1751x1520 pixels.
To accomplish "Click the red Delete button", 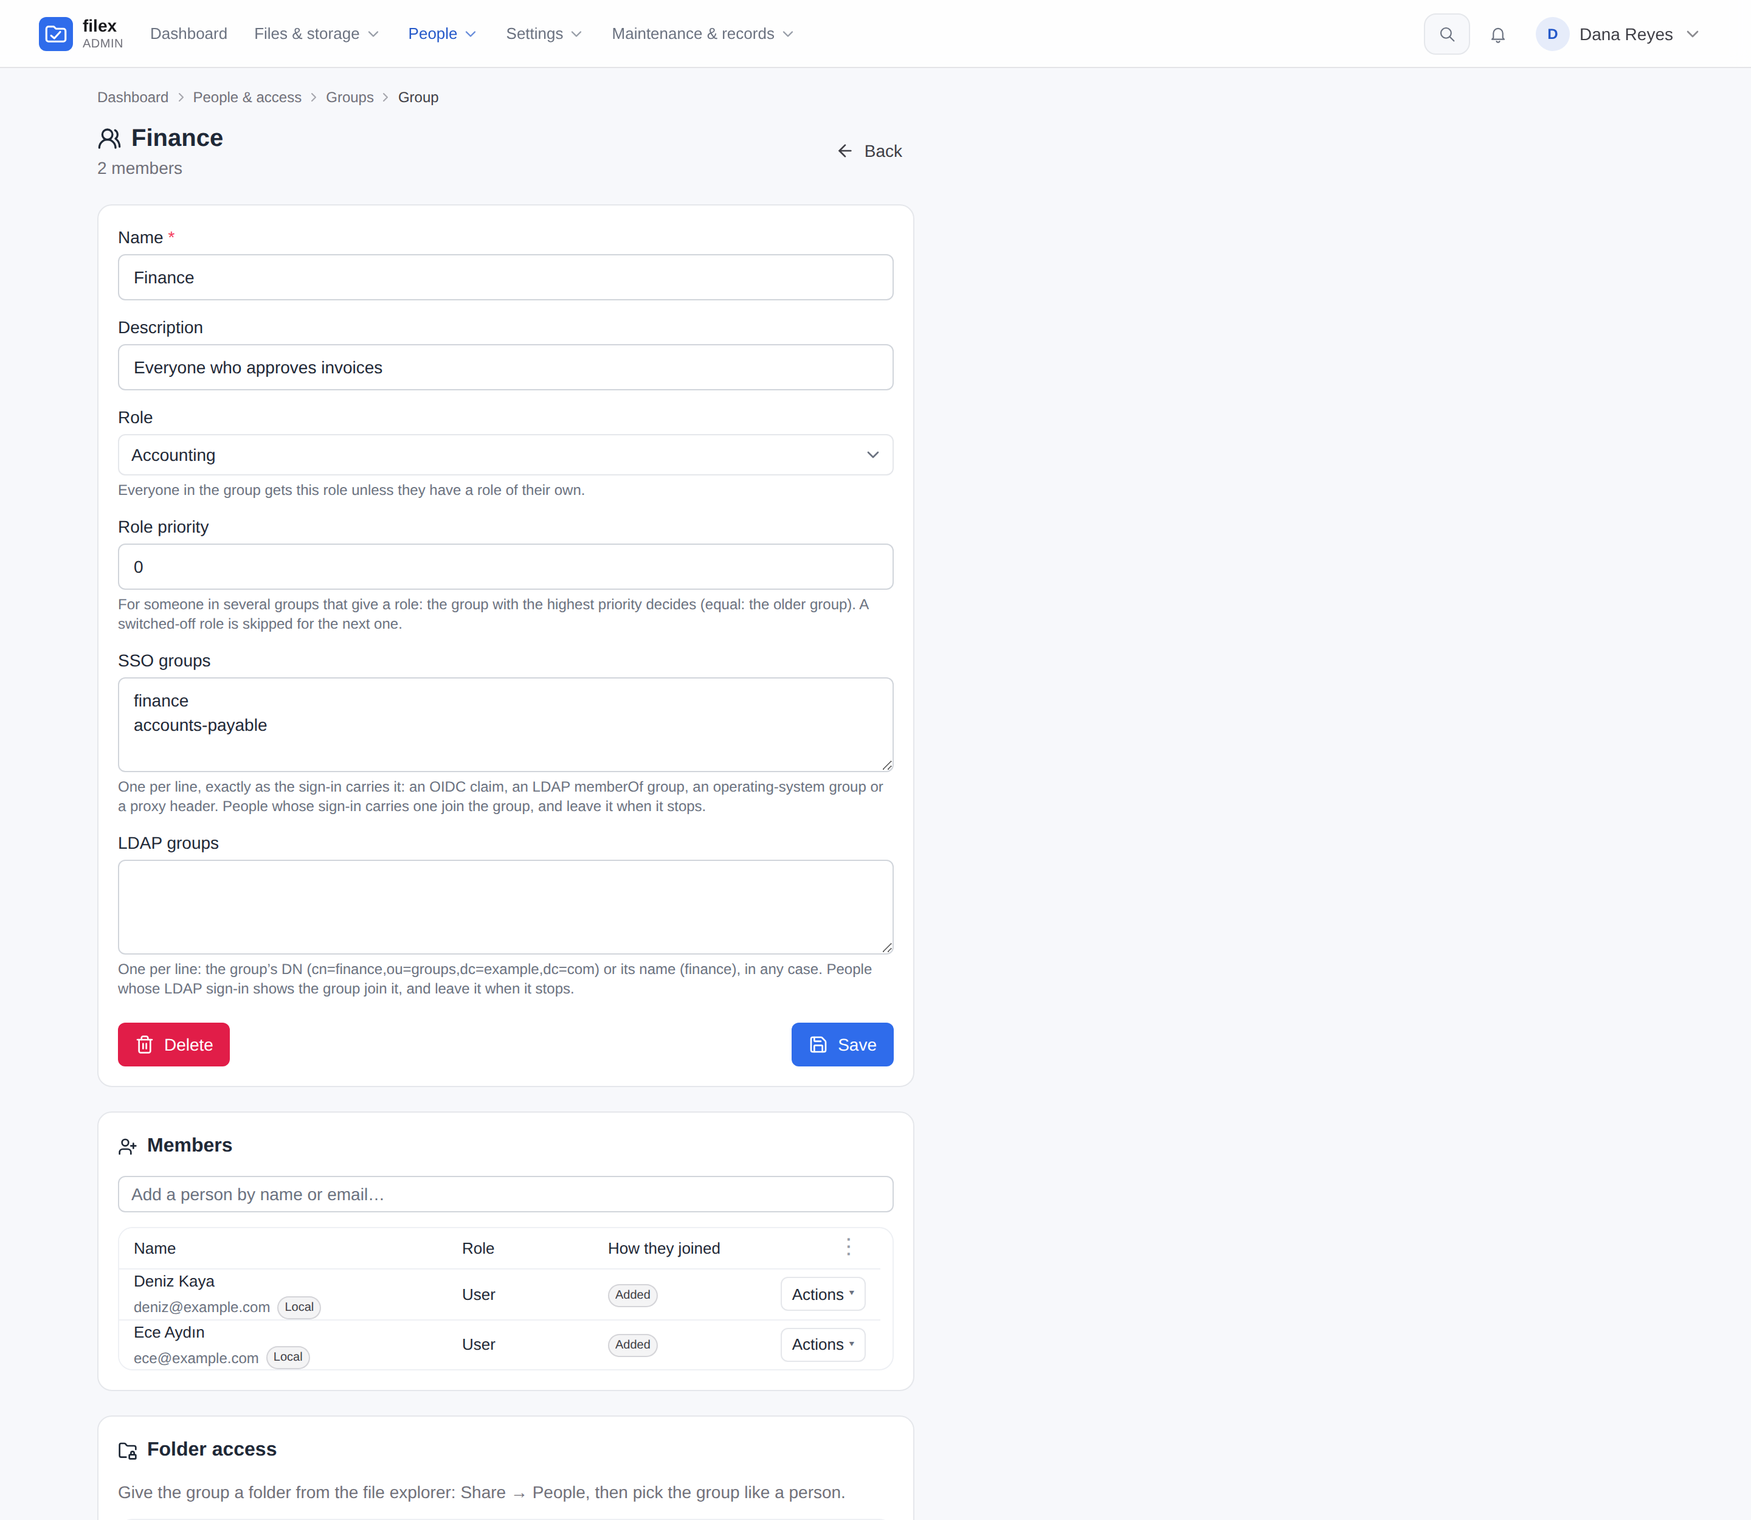I will tap(174, 1045).
